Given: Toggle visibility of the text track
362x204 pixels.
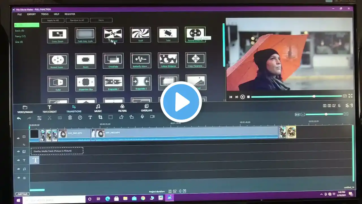Looking at the screenshot, I should coord(18,160).
